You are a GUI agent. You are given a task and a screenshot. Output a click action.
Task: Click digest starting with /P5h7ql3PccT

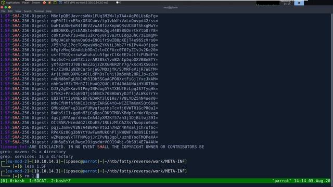tap(104, 45)
